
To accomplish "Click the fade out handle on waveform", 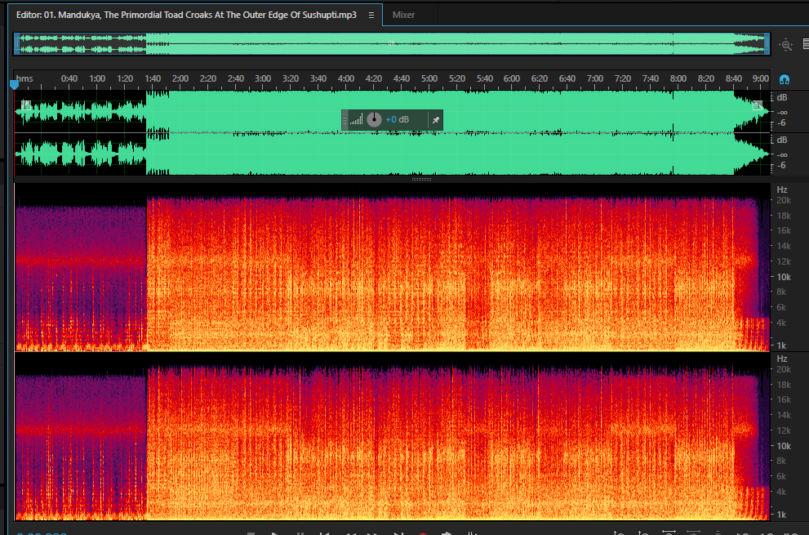I will [x=758, y=105].
